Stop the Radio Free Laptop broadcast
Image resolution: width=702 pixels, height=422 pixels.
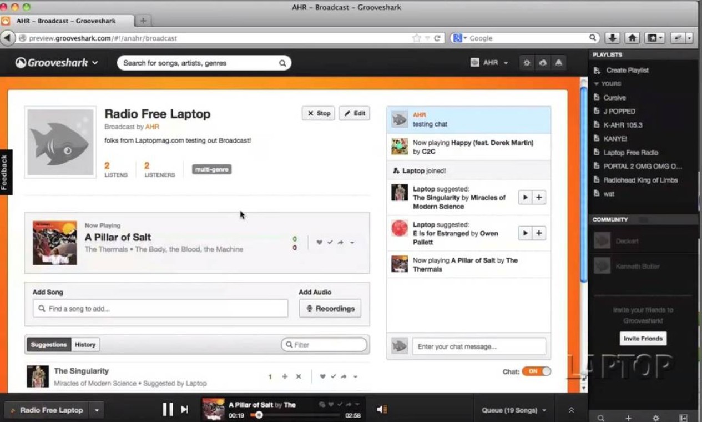pyautogui.click(x=318, y=113)
